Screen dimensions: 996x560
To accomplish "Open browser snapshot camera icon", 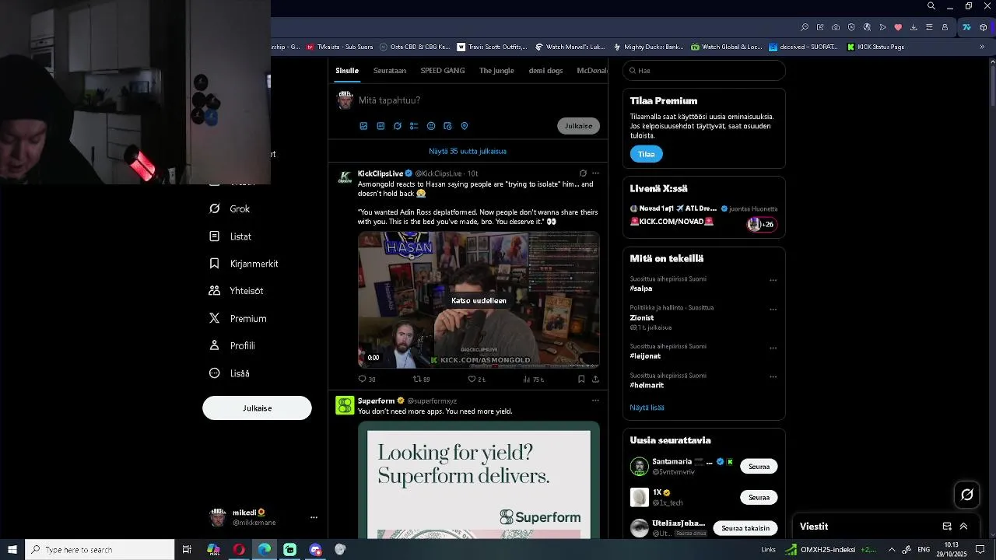I will pos(836,27).
